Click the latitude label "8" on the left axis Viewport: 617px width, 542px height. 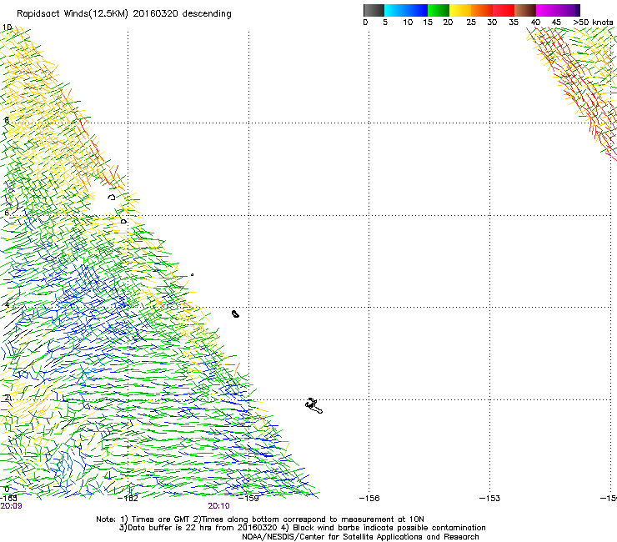coord(7,120)
